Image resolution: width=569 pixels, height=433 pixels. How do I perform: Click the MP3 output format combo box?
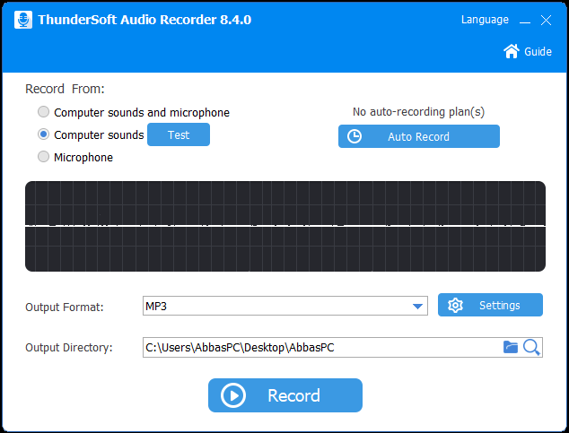[x=285, y=307]
